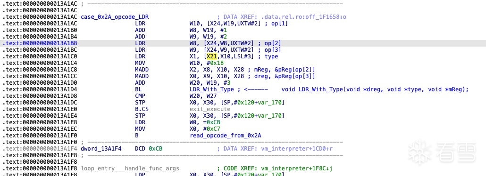The width and height of the screenshot is (486, 176).
Task: Click address .text:000000000013A1EC
Action: click(x=40, y=129)
